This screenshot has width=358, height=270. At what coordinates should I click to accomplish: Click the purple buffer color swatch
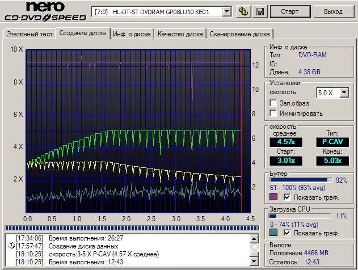[273, 197]
